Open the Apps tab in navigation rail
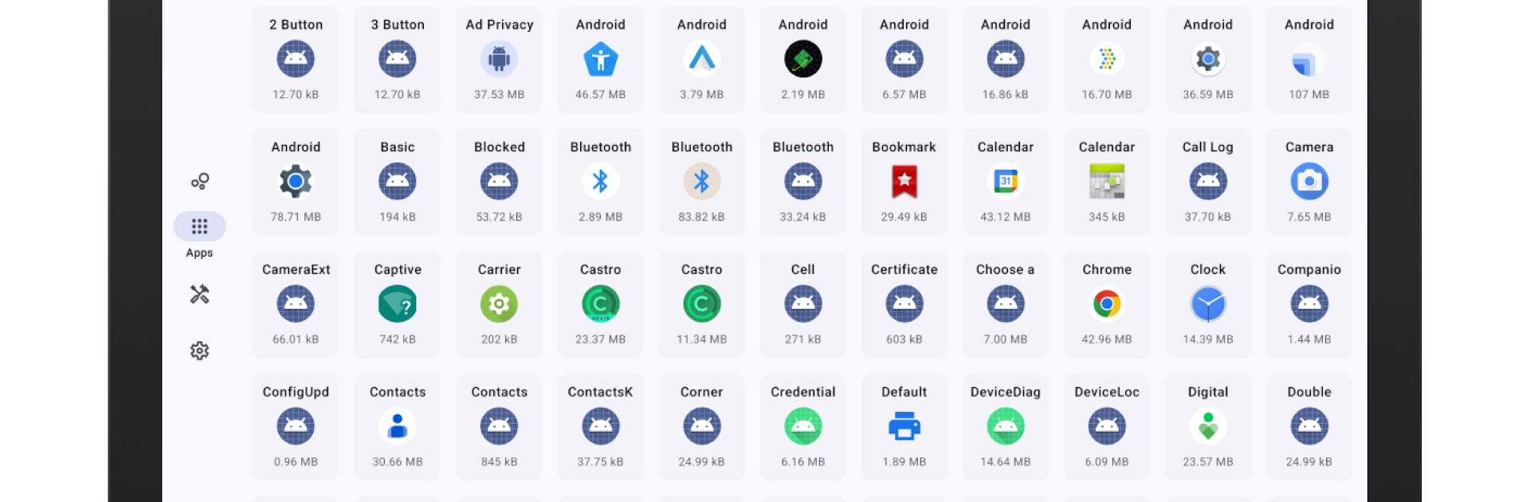Screen dimensions: 1530x502 click(199, 236)
